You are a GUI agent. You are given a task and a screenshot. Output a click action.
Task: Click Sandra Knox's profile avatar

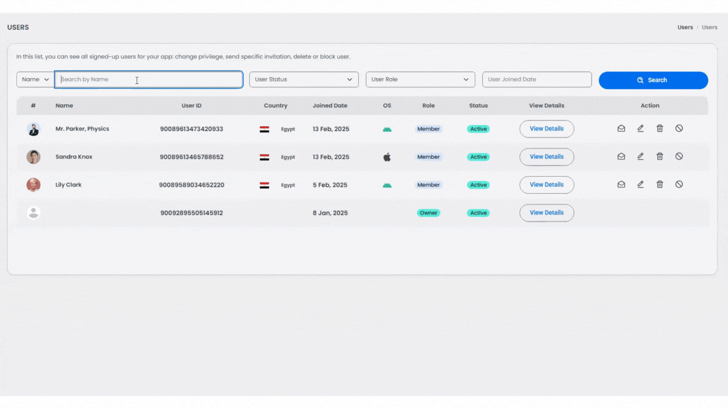pos(33,157)
